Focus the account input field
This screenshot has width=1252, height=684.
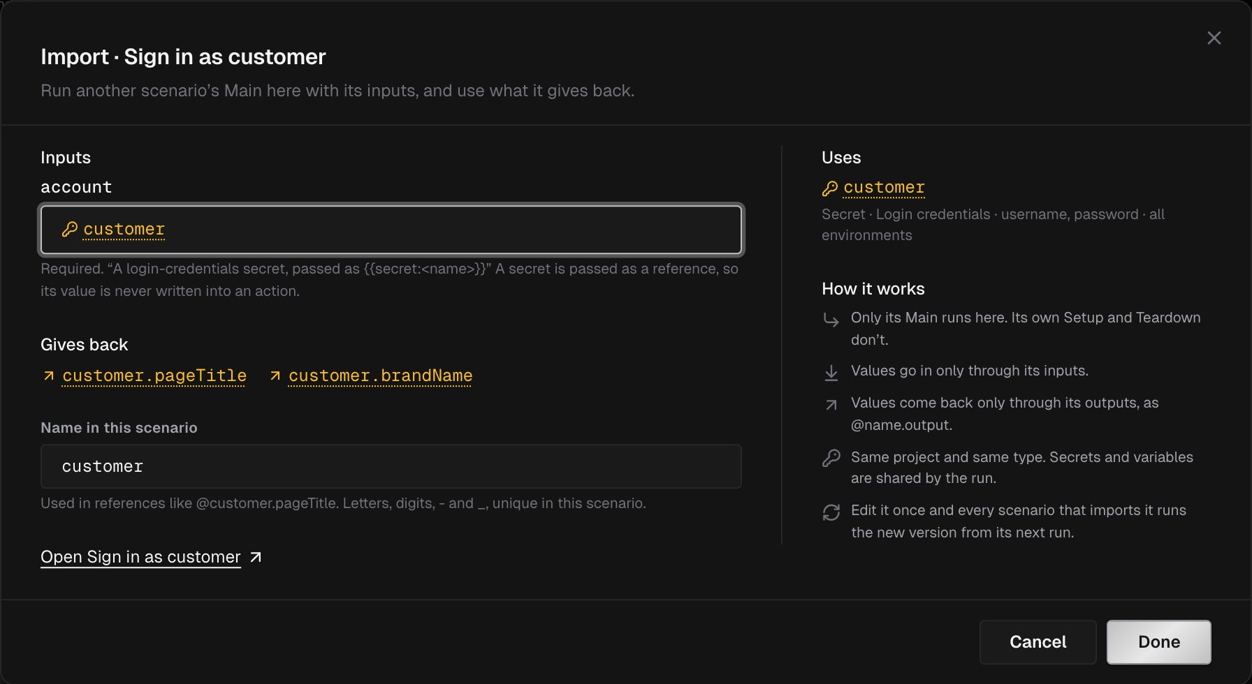(391, 229)
